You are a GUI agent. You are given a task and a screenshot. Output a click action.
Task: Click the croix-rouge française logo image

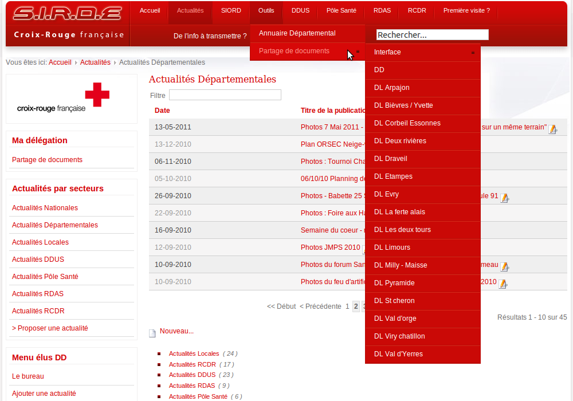(63, 98)
